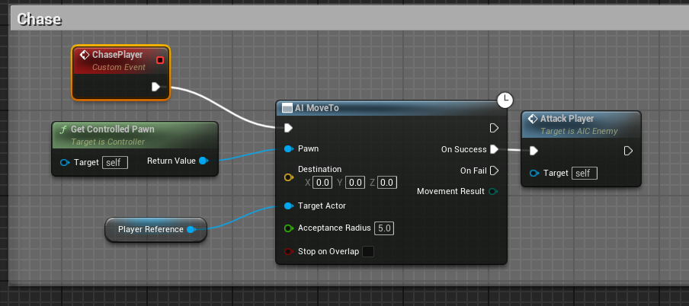This screenshot has width=689, height=306.
Task: Click the Attack Player execution output pin
Action: click(x=628, y=151)
